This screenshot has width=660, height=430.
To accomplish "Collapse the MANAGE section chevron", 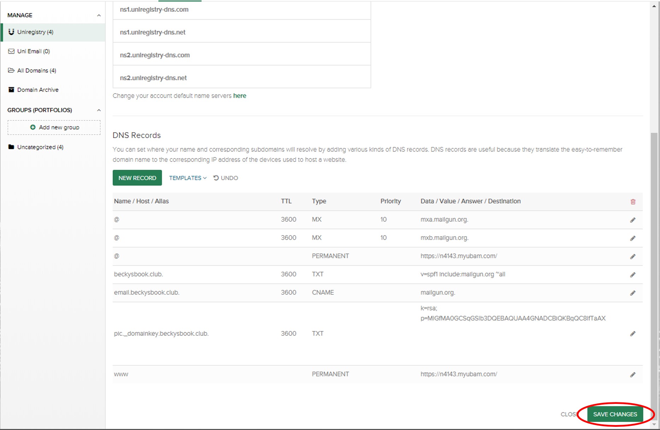I will pyautogui.click(x=99, y=15).
